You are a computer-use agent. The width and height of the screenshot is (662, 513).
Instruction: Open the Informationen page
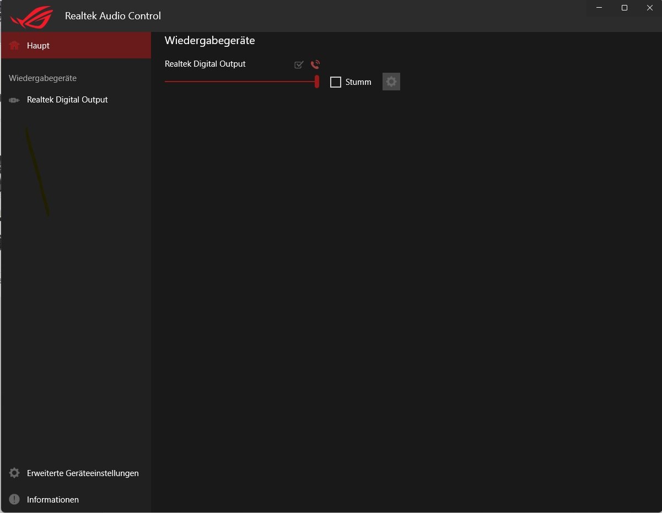[x=76, y=499]
